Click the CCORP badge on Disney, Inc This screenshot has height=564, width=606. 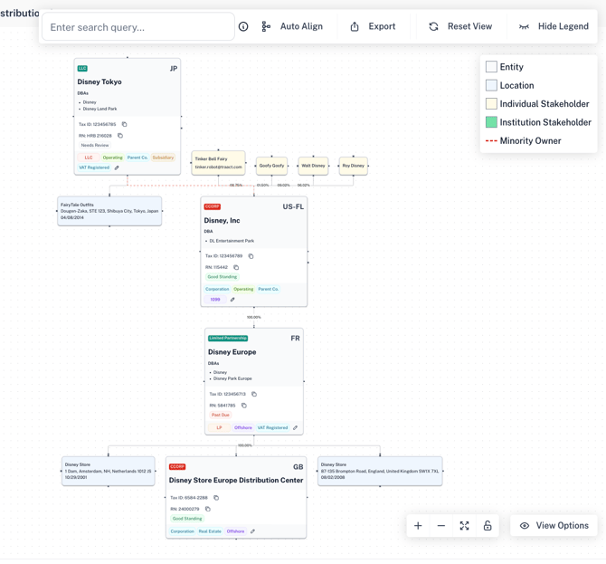point(213,206)
